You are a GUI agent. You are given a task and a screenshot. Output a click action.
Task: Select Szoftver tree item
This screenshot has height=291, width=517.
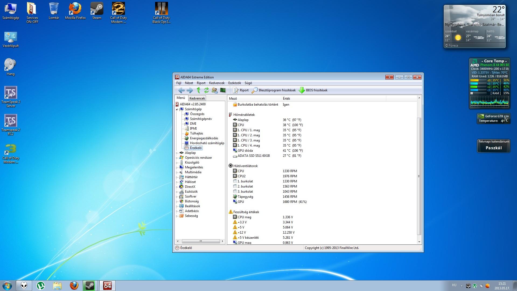coord(191,196)
